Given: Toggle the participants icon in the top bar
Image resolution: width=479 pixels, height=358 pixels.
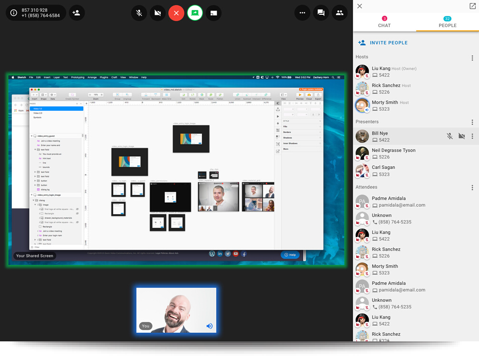Looking at the screenshot, I should click(339, 13).
